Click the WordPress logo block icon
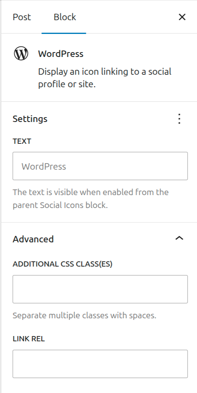This screenshot has width=197, height=393. pos(21,53)
